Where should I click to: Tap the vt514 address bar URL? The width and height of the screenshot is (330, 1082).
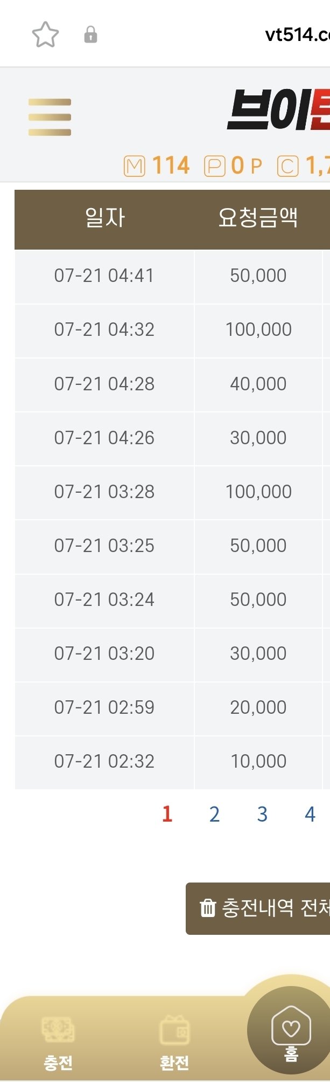297,35
